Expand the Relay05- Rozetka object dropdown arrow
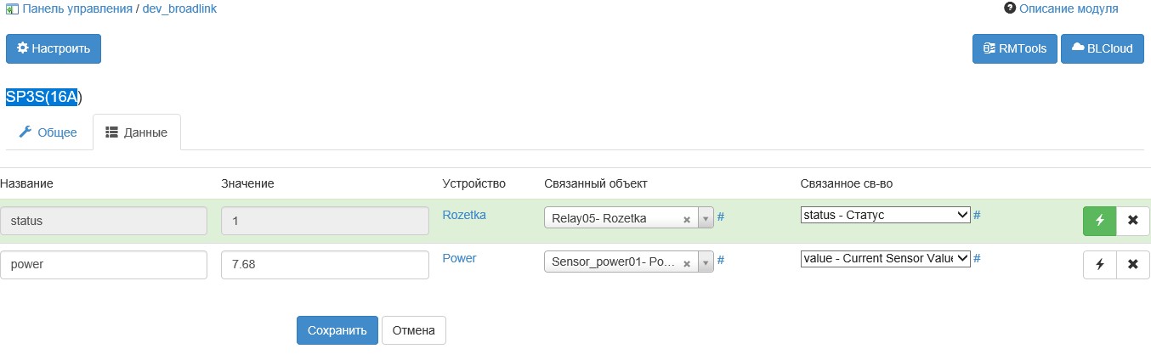Screen dimensions: 1151x360 705,219
